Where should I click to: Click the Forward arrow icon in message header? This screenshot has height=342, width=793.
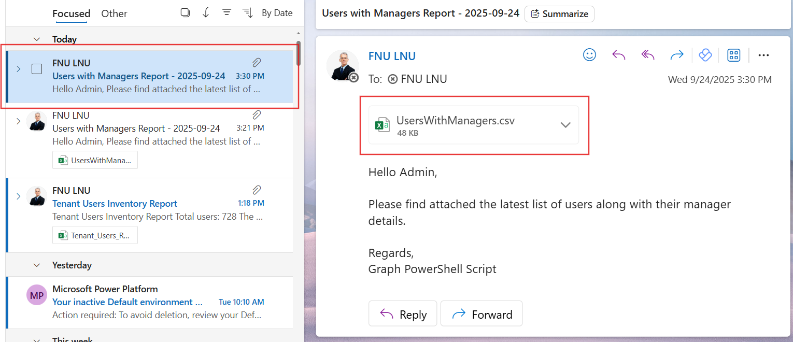click(x=677, y=55)
